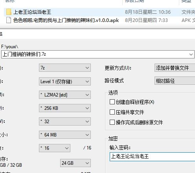Open the 添加并替换文件 update mode dropdown
Viewport: 195px width, 173px height.
[x=175, y=68]
